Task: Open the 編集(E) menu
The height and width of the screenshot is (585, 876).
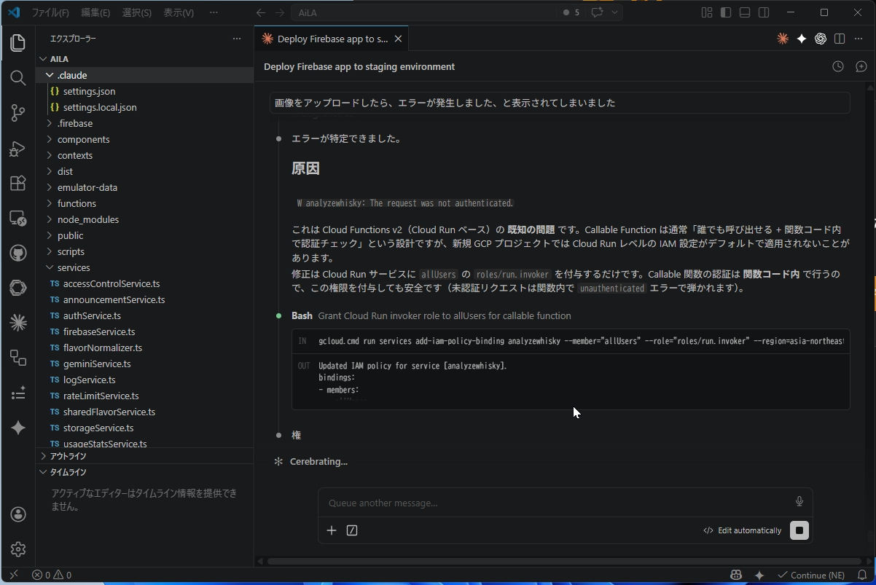Action: pos(95,12)
